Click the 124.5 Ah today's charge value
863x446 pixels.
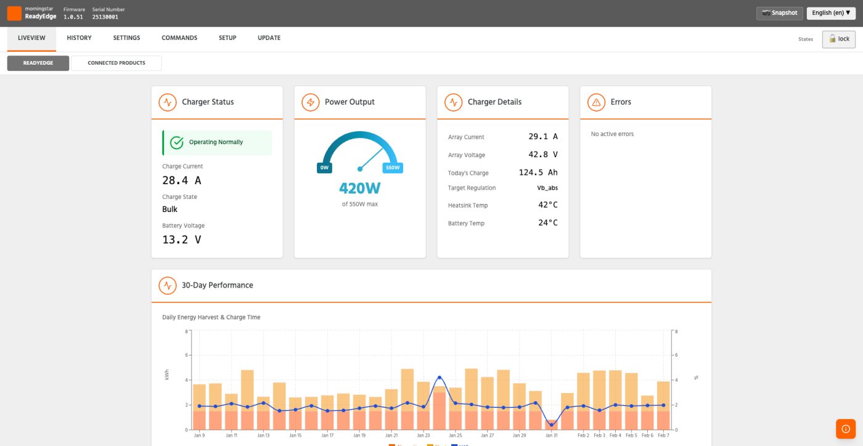(538, 172)
